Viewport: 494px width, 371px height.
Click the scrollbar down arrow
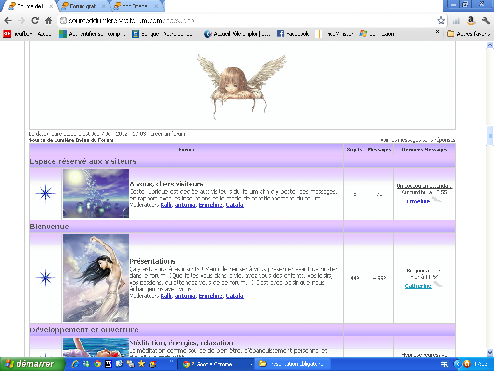pyautogui.click(x=490, y=352)
